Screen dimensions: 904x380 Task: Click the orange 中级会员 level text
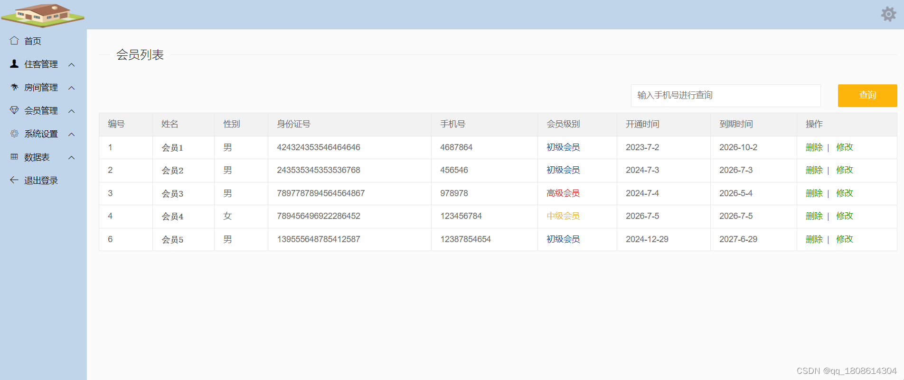point(563,216)
